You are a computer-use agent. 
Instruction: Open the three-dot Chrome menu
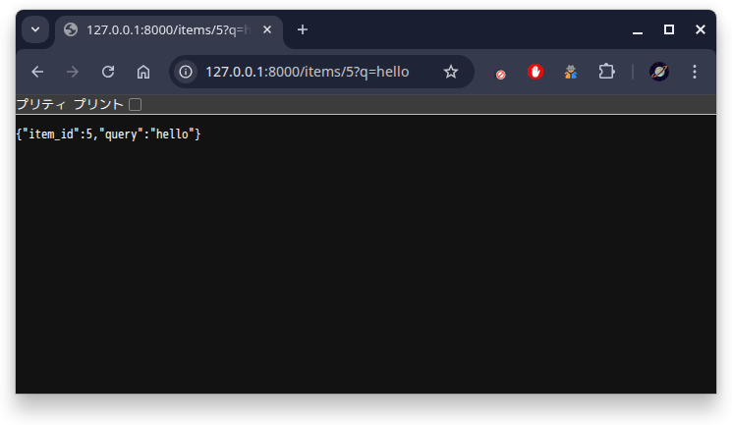click(695, 72)
